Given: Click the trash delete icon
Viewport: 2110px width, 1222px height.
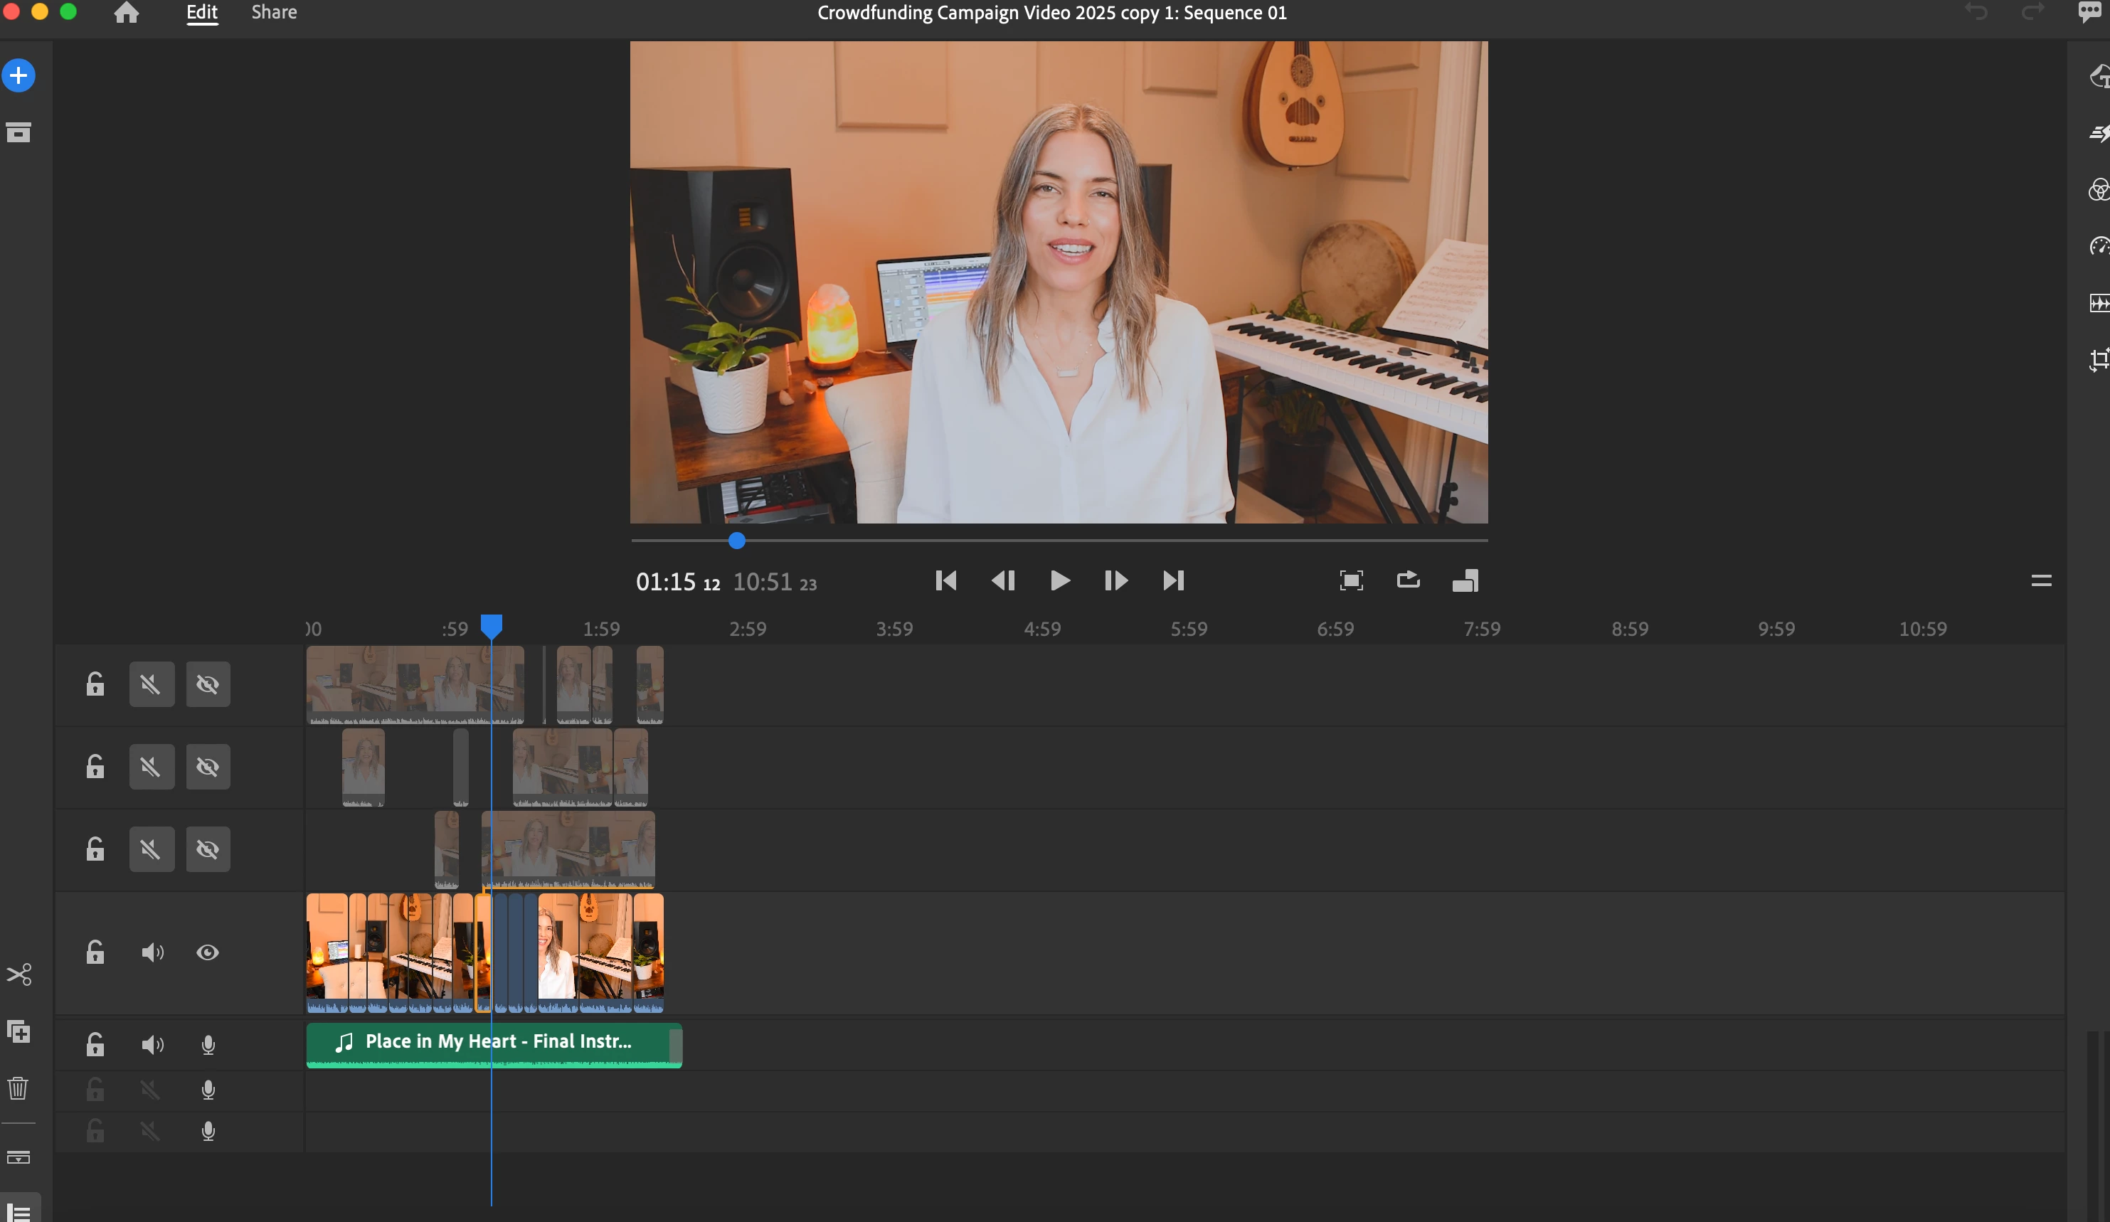Looking at the screenshot, I should coord(18,1088).
